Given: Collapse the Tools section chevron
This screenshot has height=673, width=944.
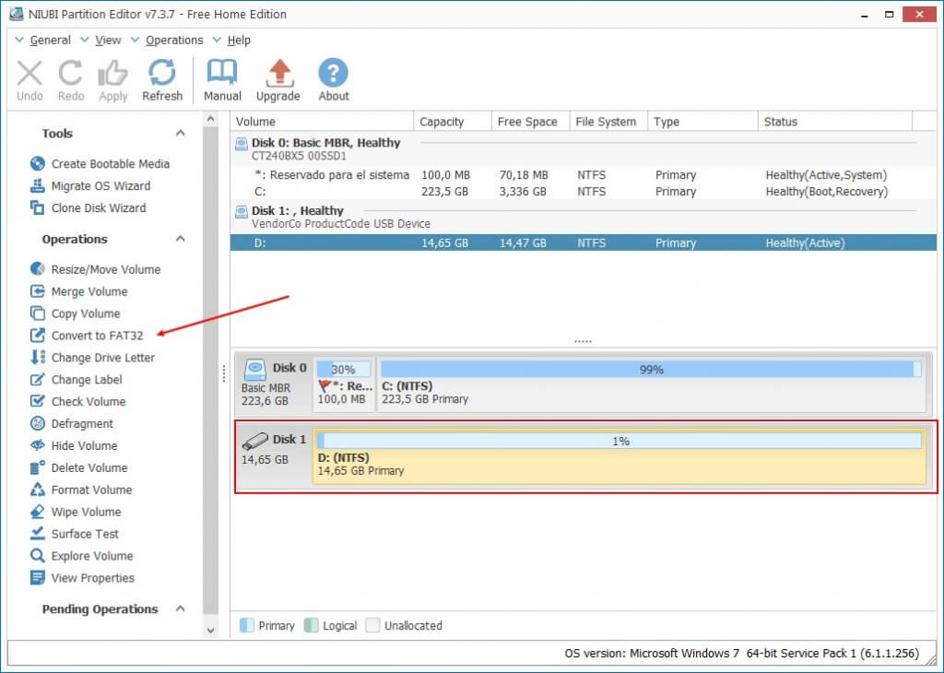Looking at the screenshot, I should coord(180,133).
